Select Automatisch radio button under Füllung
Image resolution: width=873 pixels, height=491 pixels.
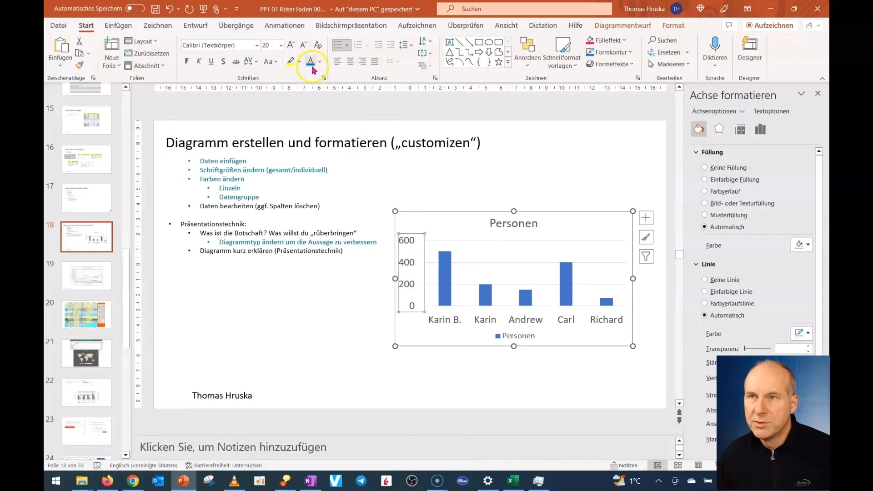pos(705,226)
